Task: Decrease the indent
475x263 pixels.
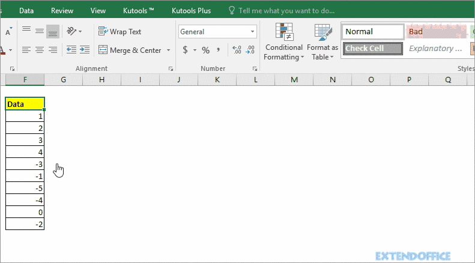Action: (71, 50)
